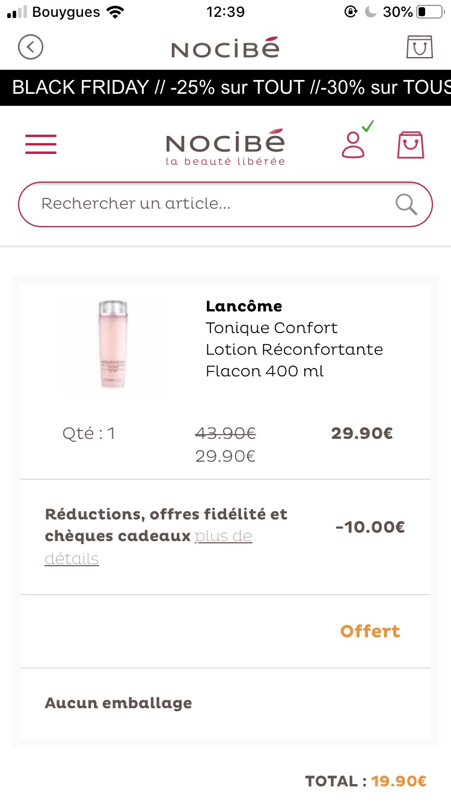This screenshot has height=802, width=451.
Task: Tap the Qté : 1 quantity label
Action: (89, 433)
